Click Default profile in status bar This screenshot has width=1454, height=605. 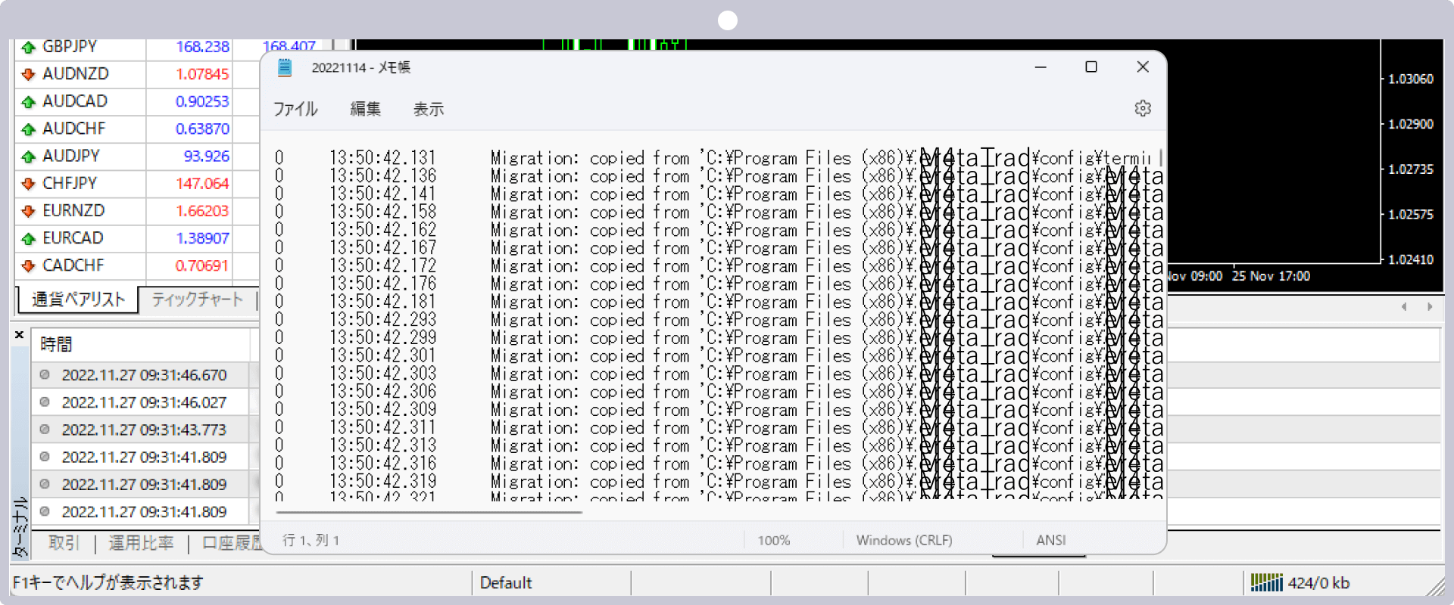[506, 582]
